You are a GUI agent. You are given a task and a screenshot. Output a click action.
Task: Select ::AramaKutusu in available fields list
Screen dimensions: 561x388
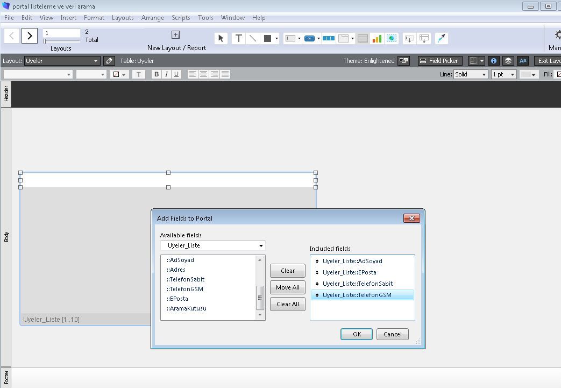(187, 308)
